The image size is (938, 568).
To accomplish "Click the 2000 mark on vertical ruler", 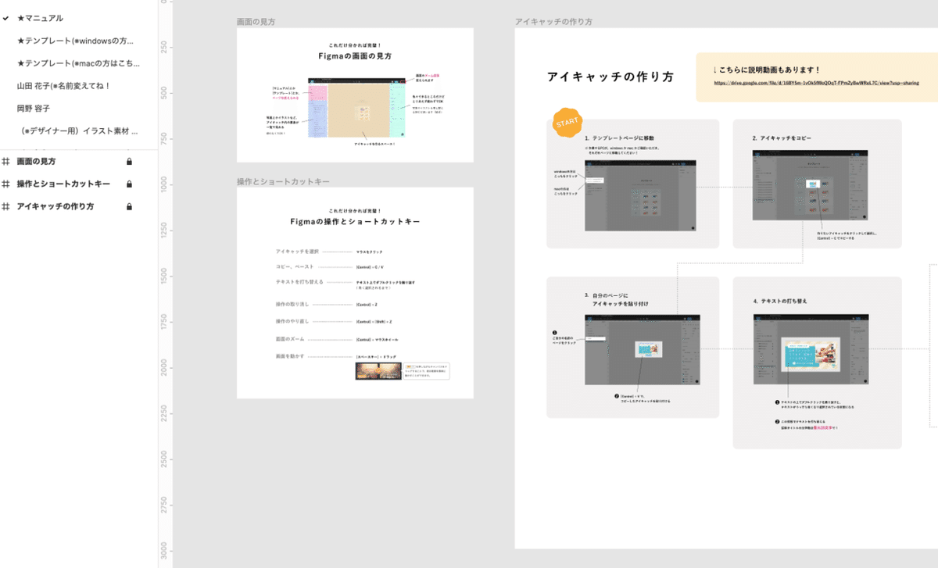I will coord(163,366).
